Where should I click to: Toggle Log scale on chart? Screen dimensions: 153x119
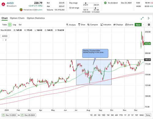coord(14,25)
